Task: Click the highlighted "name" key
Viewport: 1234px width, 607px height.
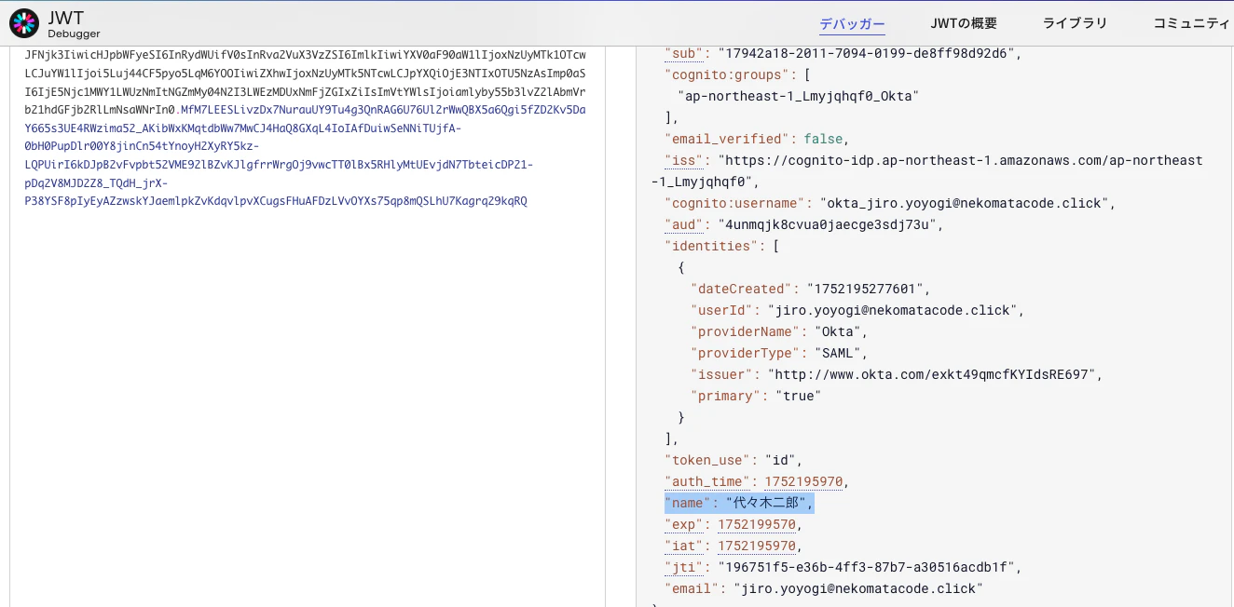Action: click(688, 503)
